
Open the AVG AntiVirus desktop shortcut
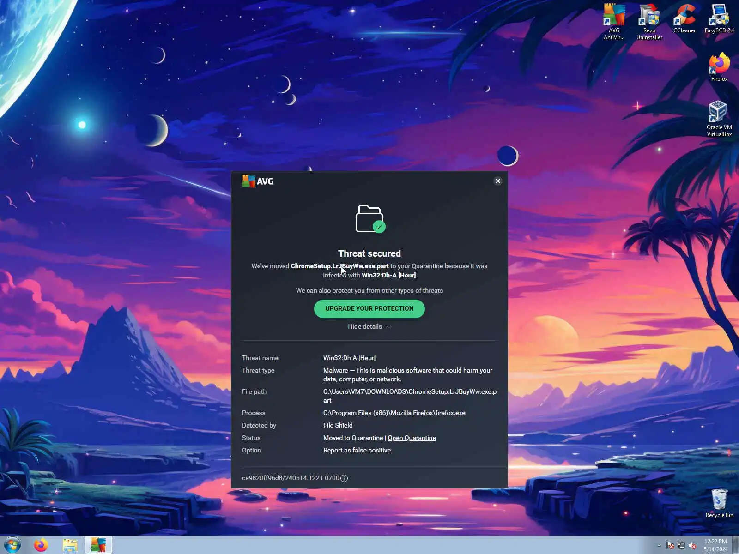[614, 22]
